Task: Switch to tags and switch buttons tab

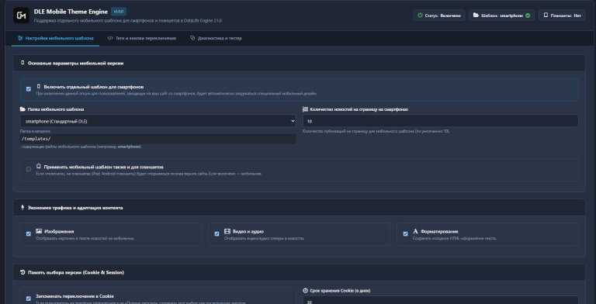Action: (x=142, y=38)
